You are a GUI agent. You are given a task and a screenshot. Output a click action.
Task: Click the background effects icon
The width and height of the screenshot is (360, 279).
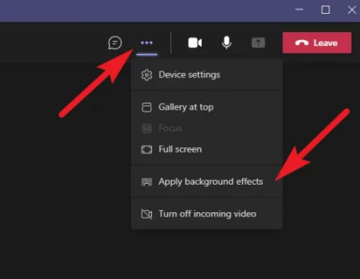[x=147, y=182]
